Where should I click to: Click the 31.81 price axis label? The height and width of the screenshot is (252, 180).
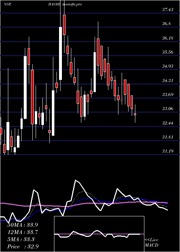[x=168, y=137]
